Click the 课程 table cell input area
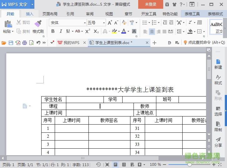This screenshot has height=168, width=227. pyautogui.click(x=100, y=106)
